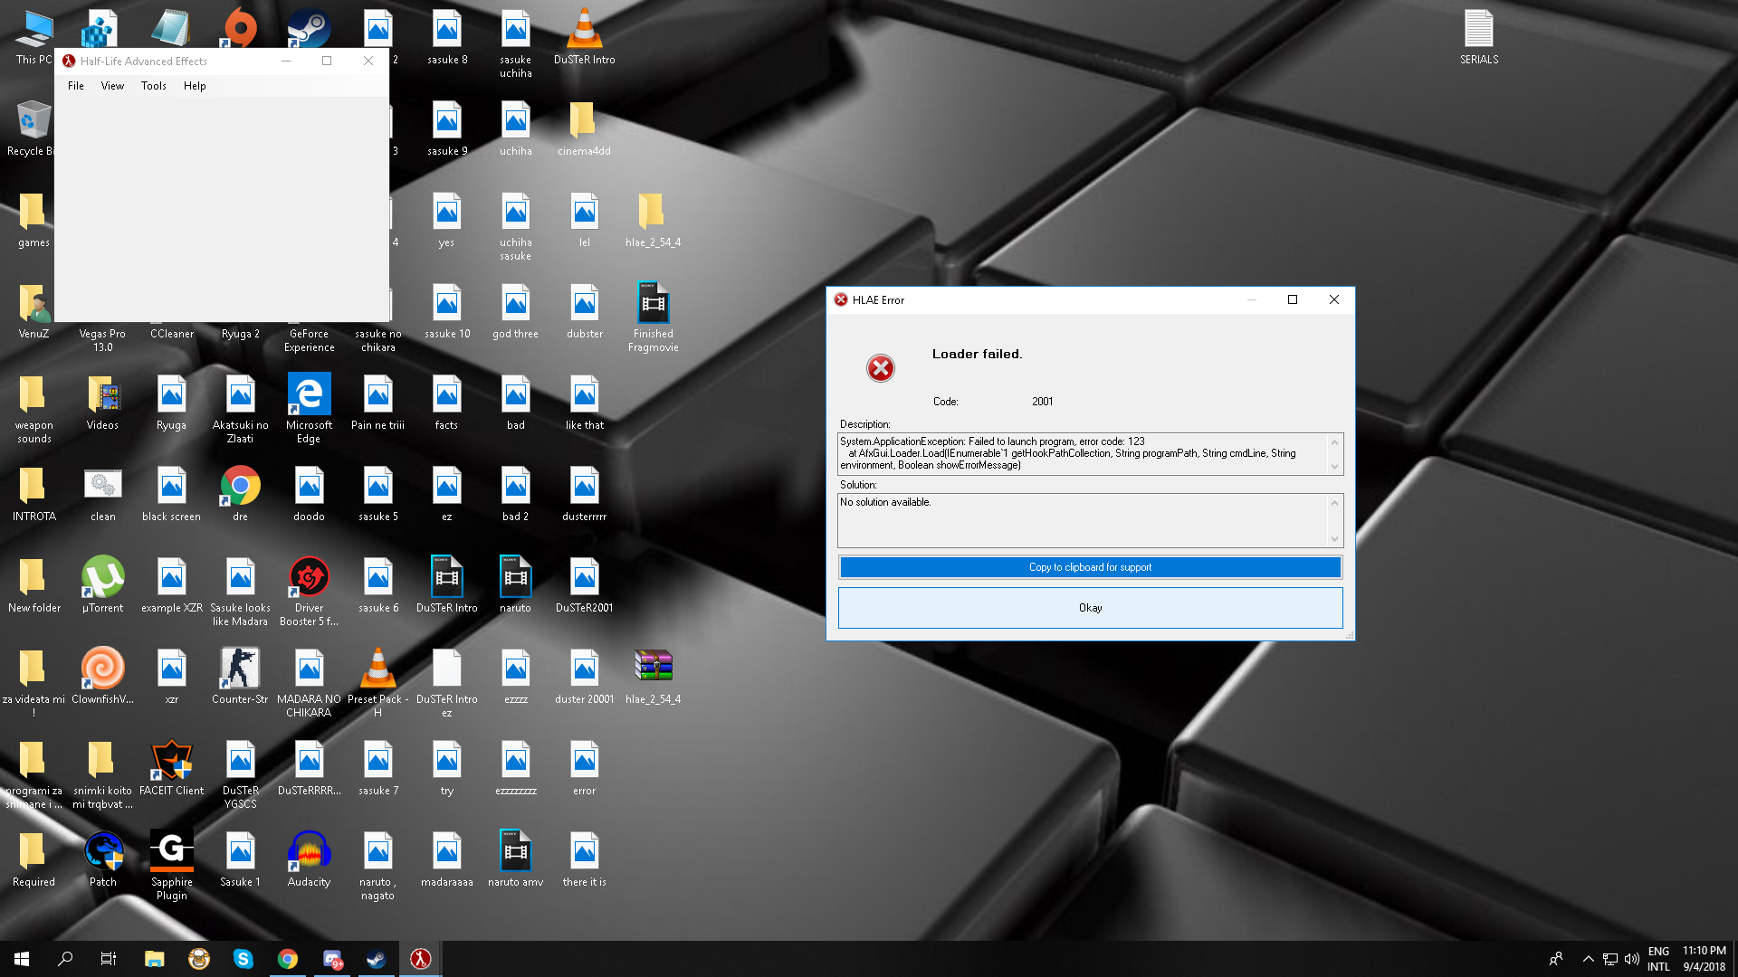
Task: Click Copy to clipboard for support
Action: click(1090, 566)
